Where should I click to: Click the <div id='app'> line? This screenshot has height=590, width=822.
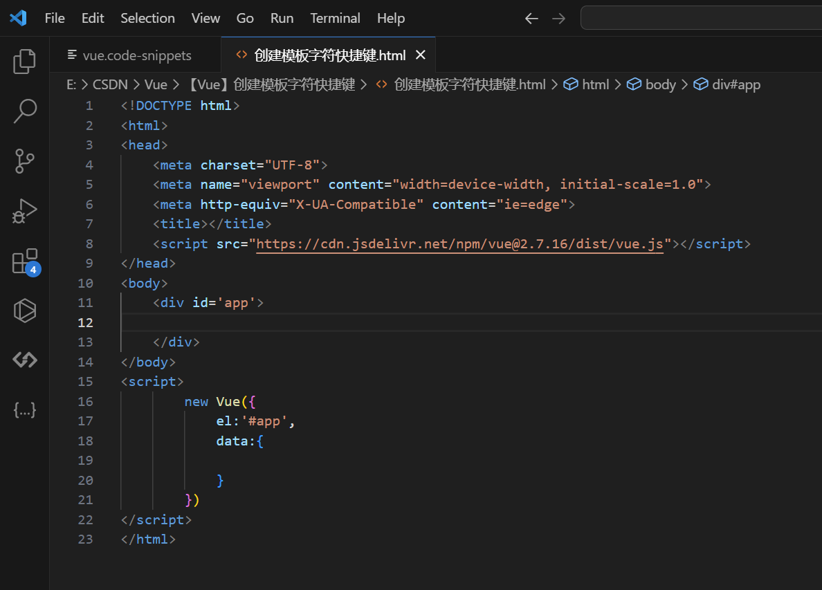208,303
